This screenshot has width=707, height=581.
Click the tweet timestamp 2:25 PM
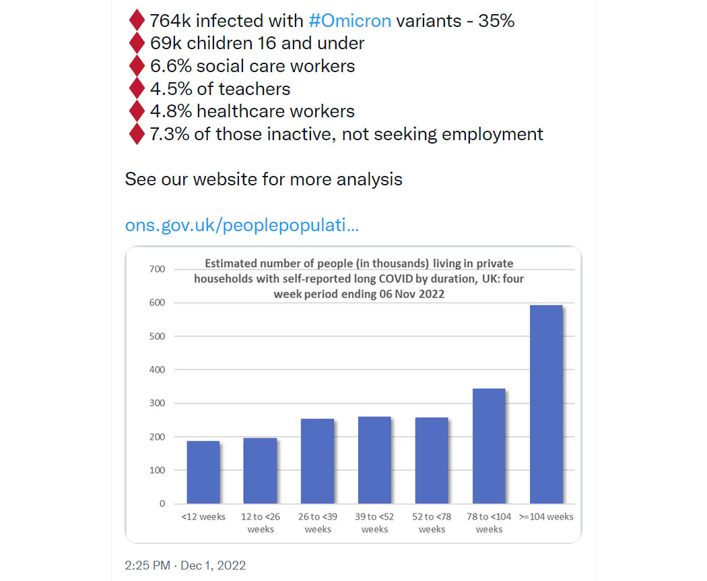click(147, 565)
